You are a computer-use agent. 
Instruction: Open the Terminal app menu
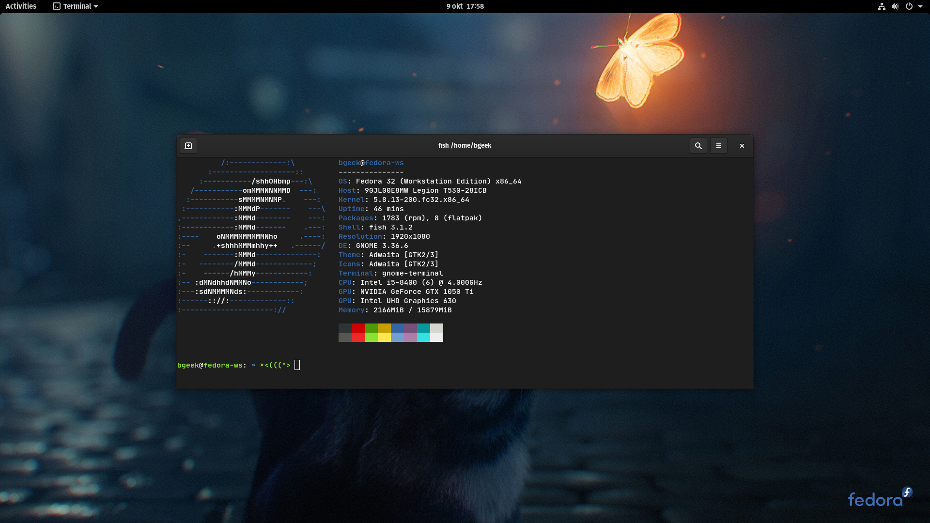76,6
